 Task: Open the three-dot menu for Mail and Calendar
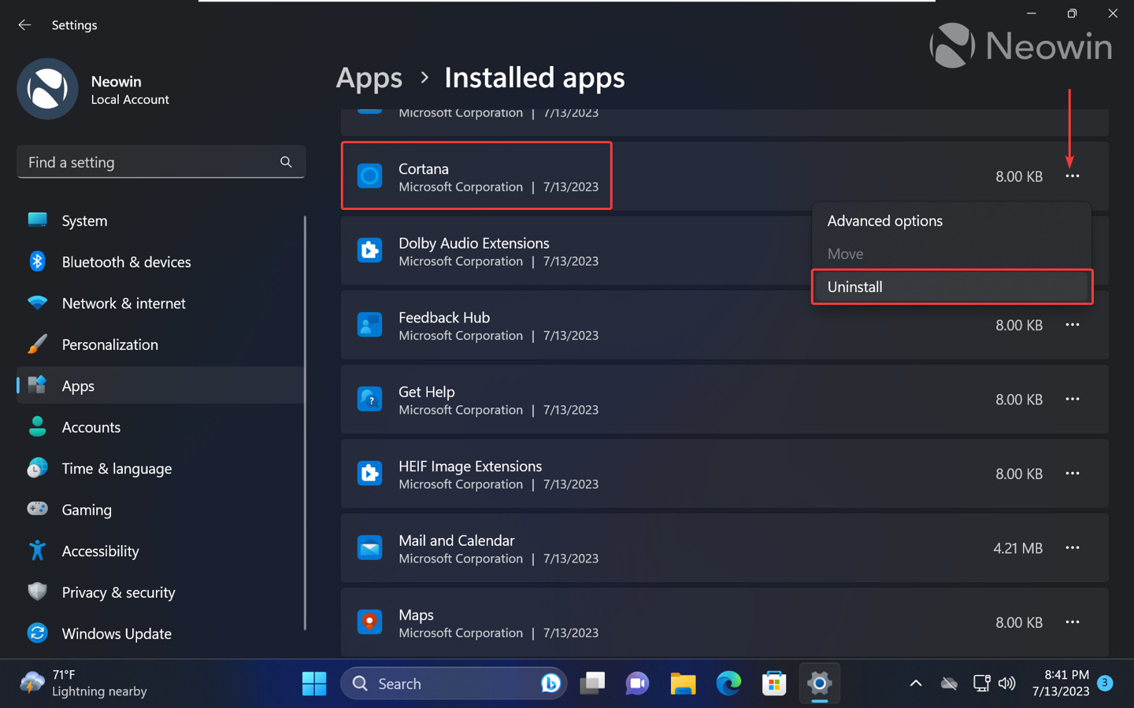pyautogui.click(x=1073, y=548)
